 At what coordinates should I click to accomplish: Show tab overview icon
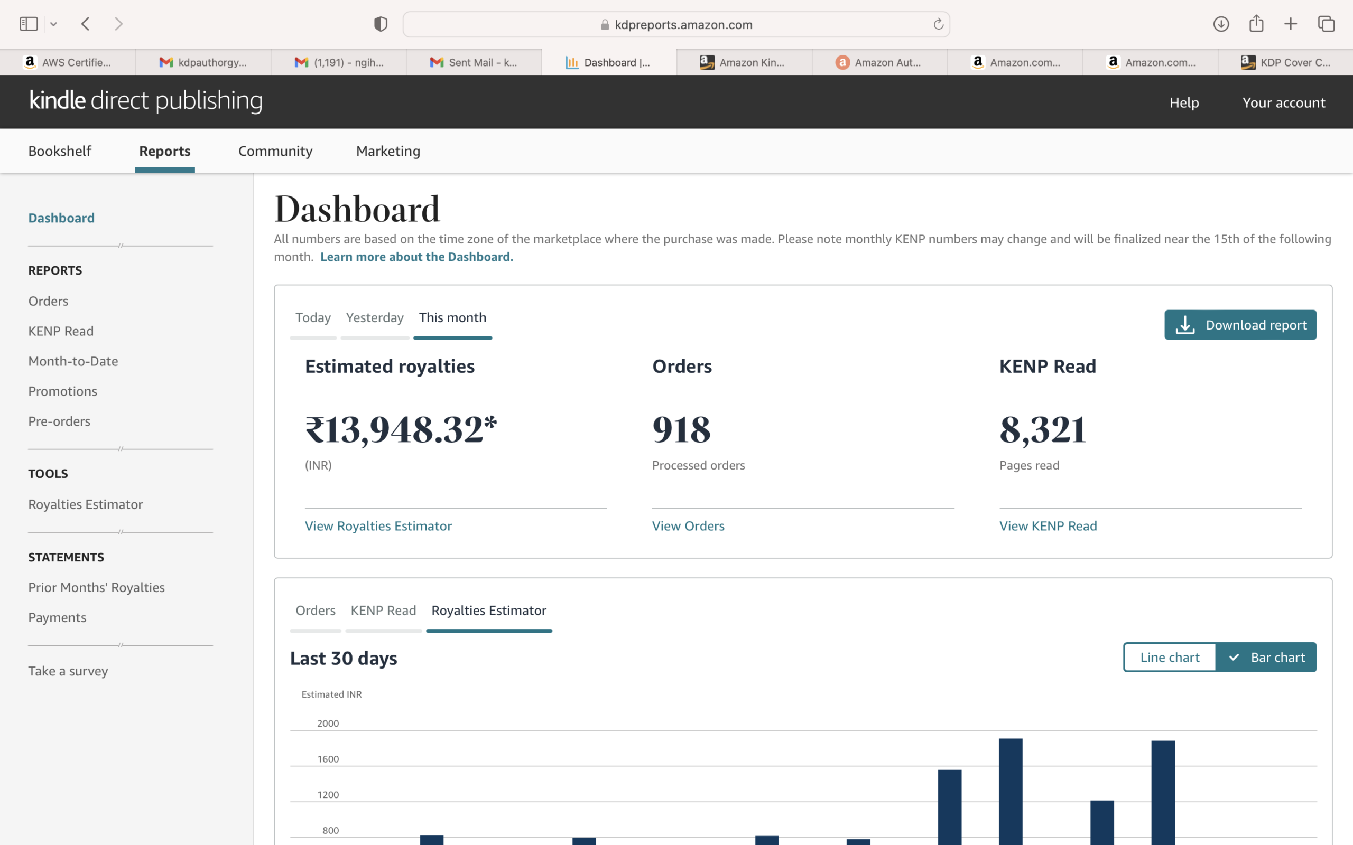(1326, 24)
